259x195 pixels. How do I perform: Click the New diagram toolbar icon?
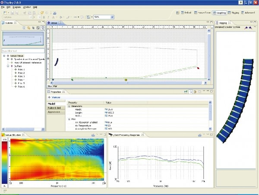tap(5, 13)
